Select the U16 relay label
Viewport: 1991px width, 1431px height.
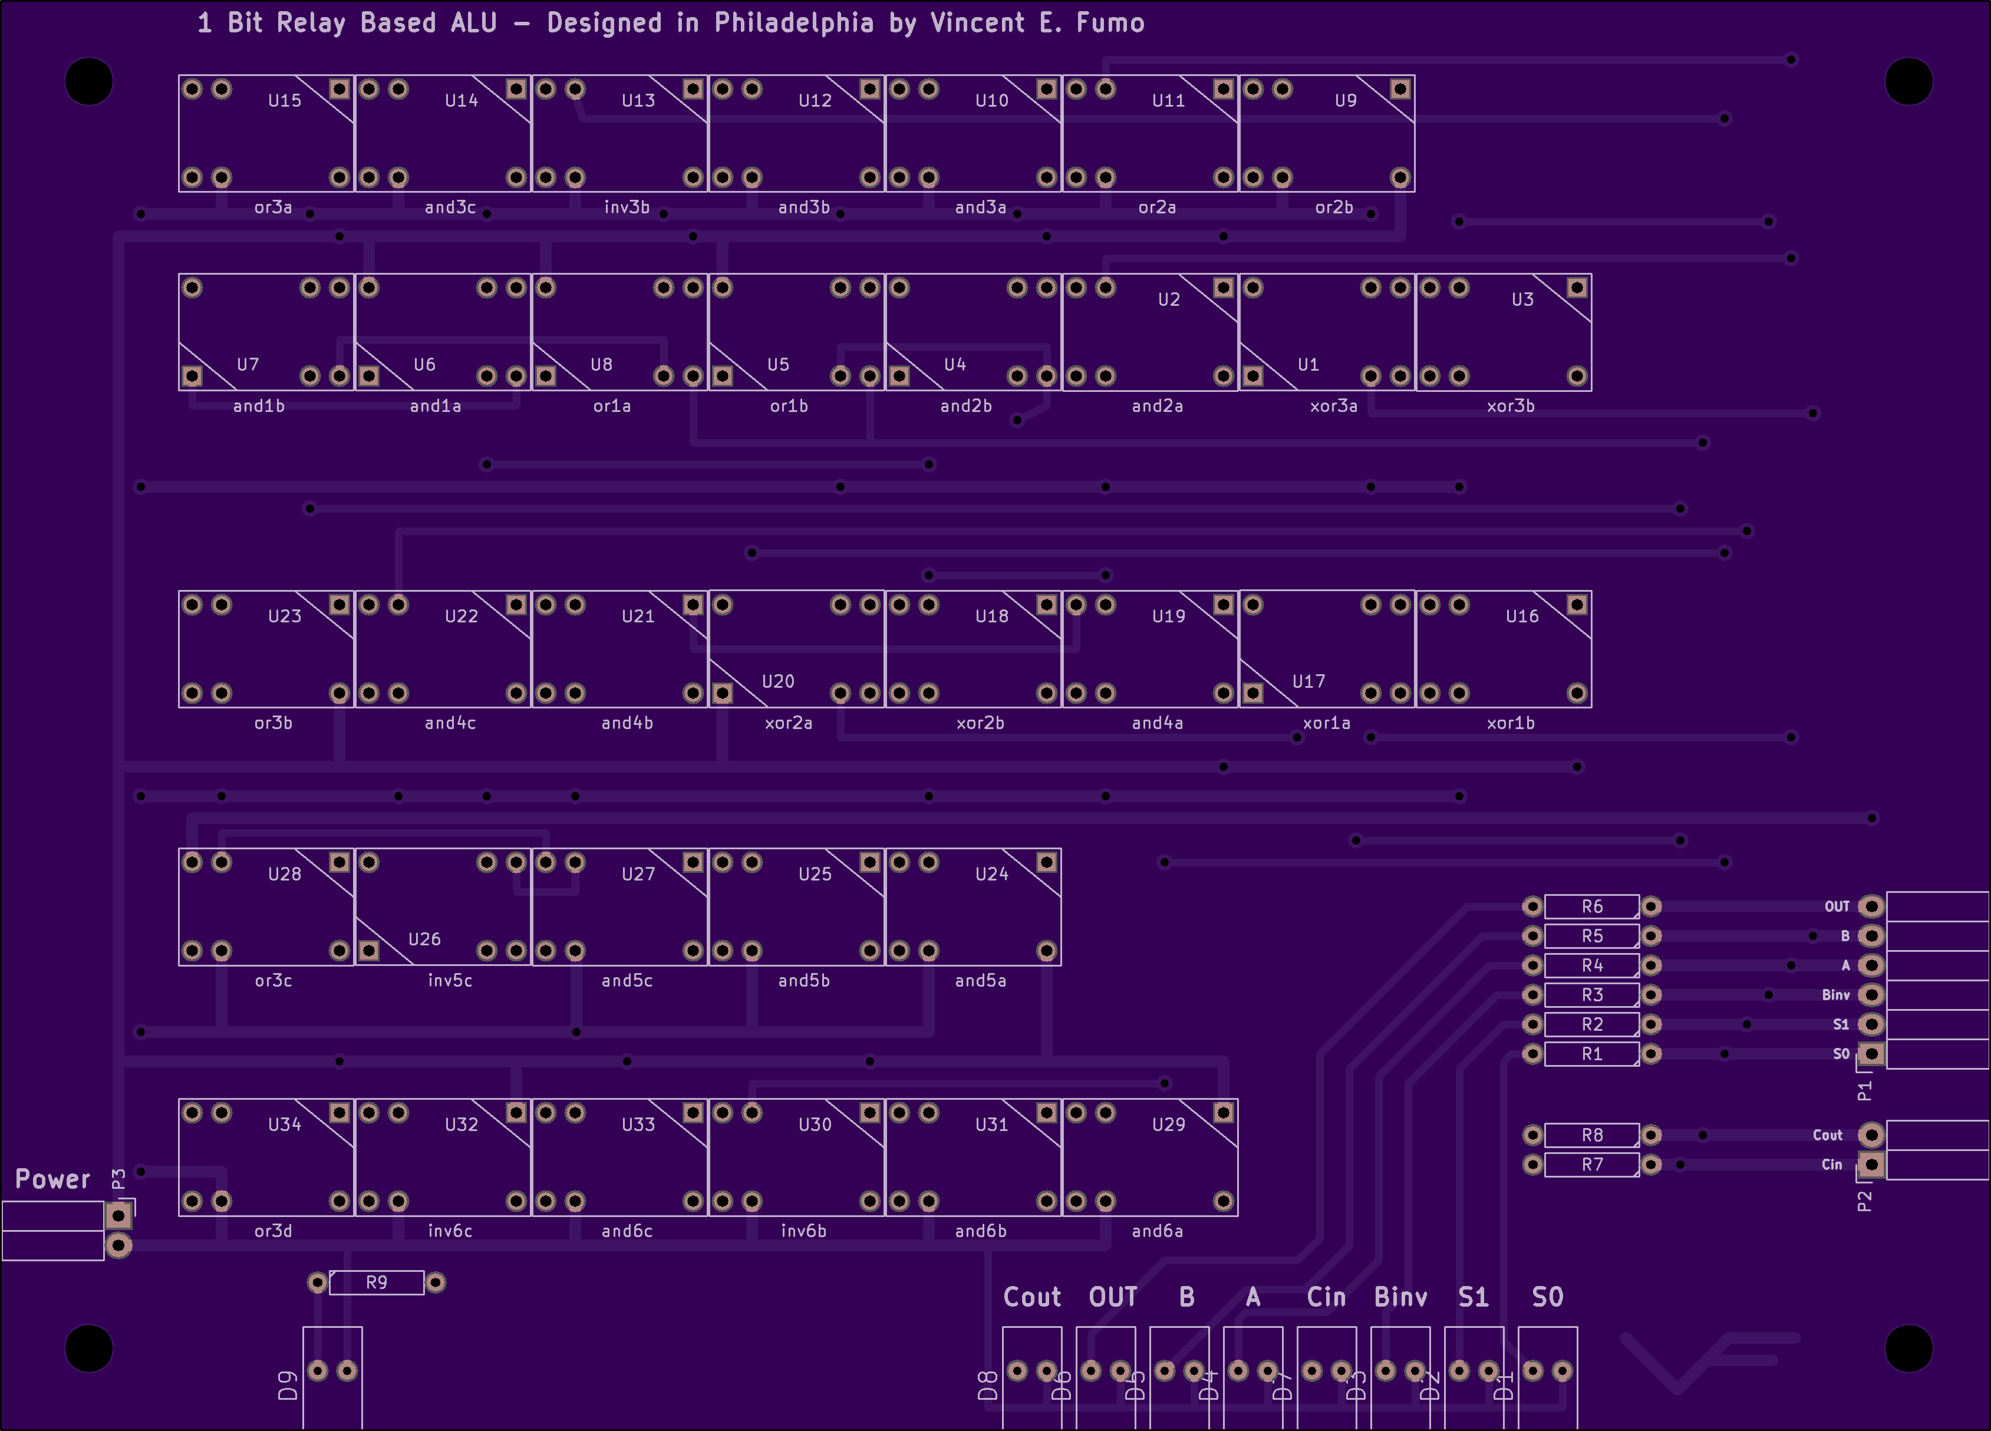tap(1523, 616)
